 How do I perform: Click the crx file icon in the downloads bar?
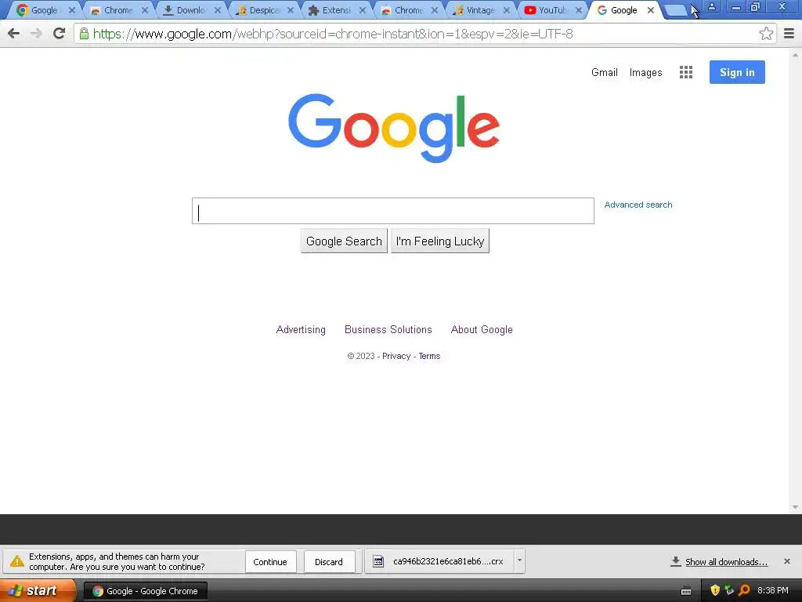(378, 561)
